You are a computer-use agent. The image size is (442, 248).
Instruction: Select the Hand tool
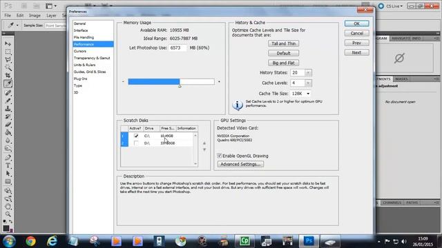pyautogui.click(x=8, y=207)
